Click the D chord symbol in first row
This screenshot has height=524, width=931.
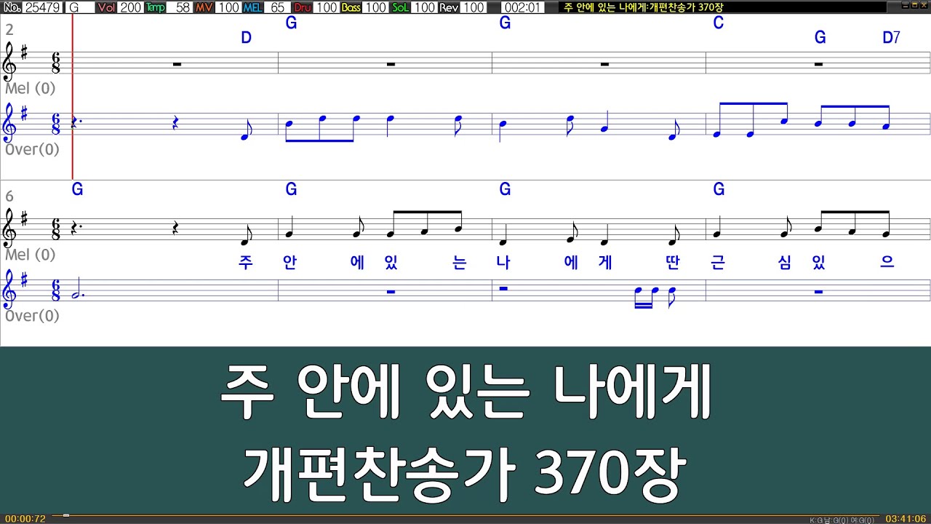[246, 38]
